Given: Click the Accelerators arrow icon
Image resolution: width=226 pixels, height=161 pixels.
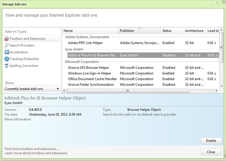Looking at the screenshot, I should [x=7, y=52].
